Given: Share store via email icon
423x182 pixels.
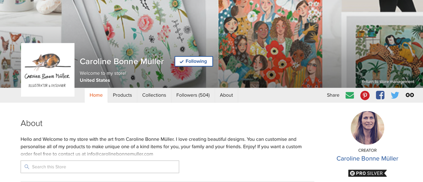Looking at the screenshot, I should (x=350, y=95).
